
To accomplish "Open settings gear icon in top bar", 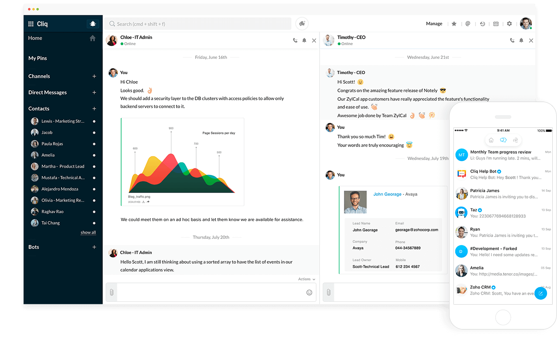I will click(x=509, y=24).
